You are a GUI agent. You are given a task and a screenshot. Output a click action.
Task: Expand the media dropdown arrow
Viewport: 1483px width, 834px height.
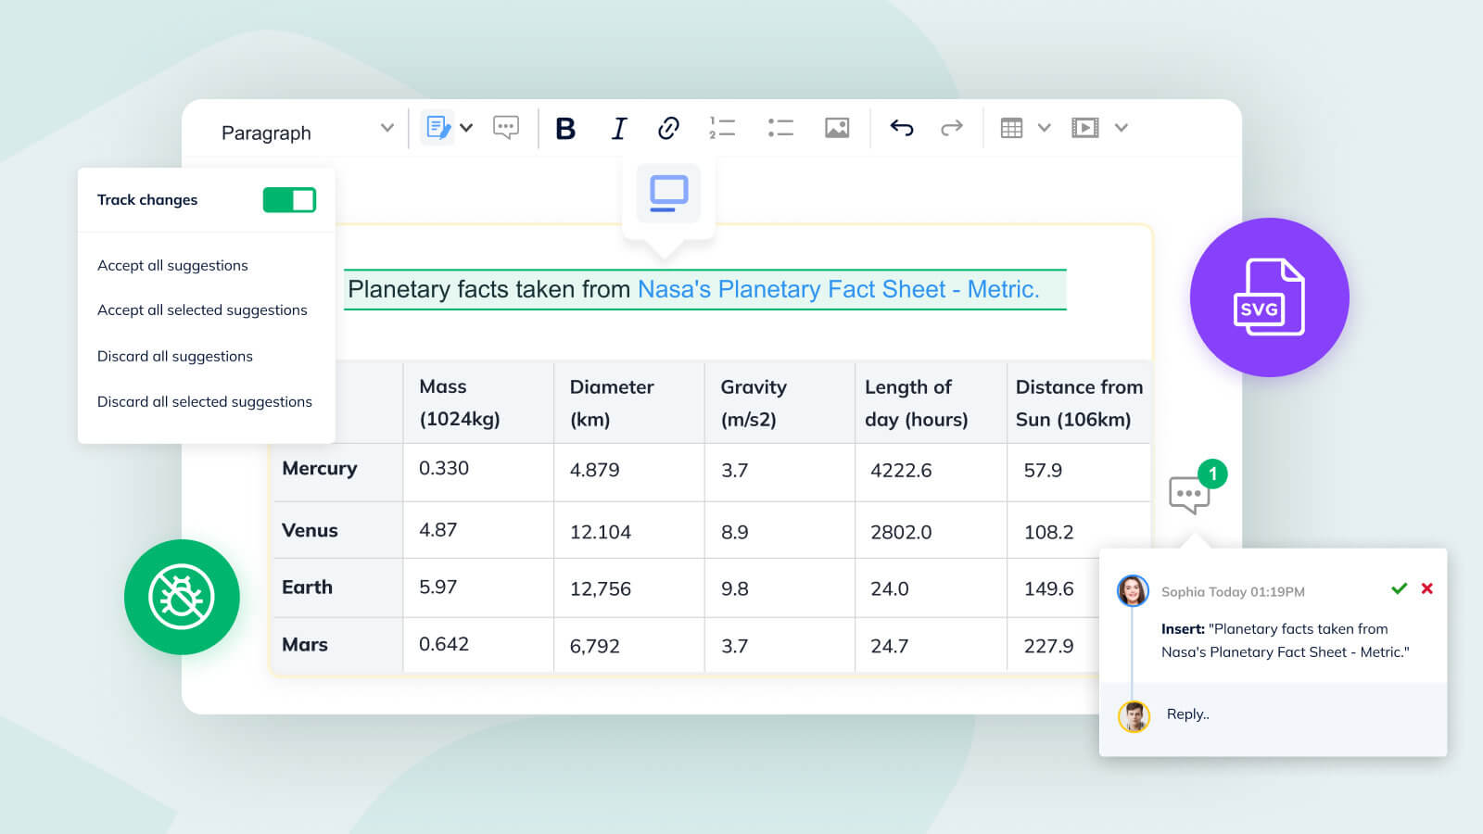[x=1122, y=128]
